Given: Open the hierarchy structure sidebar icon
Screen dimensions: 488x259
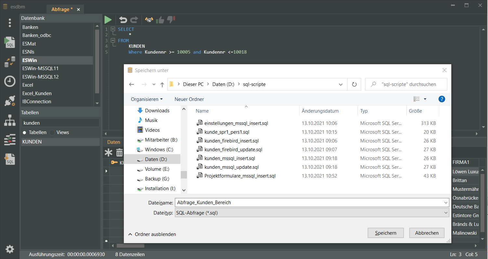Looking at the screenshot, I should [10, 120].
